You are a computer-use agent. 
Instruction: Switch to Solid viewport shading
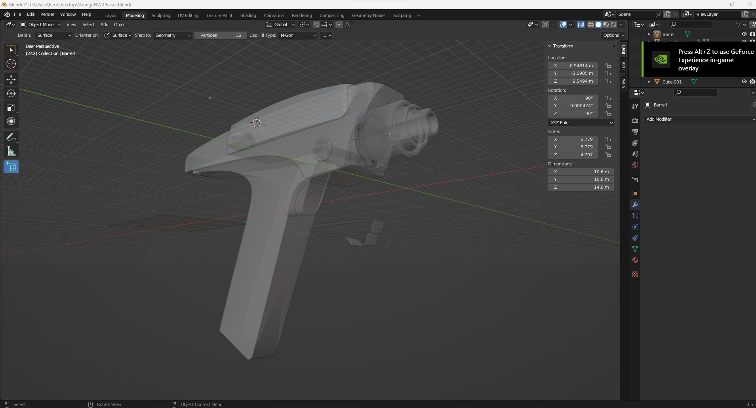click(598, 25)
